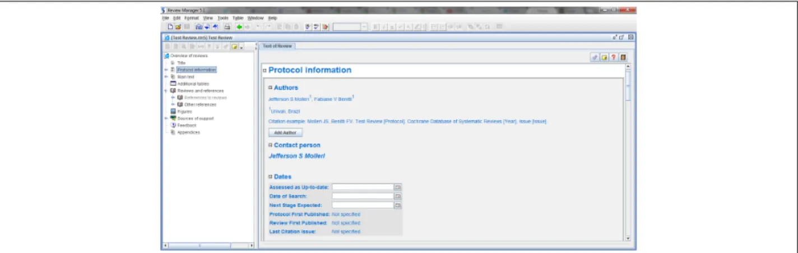This screenshot has height=253, width=798.
Task: Open the calendar for Assessed as Up-to-date
Action: [x=398, y=187]
